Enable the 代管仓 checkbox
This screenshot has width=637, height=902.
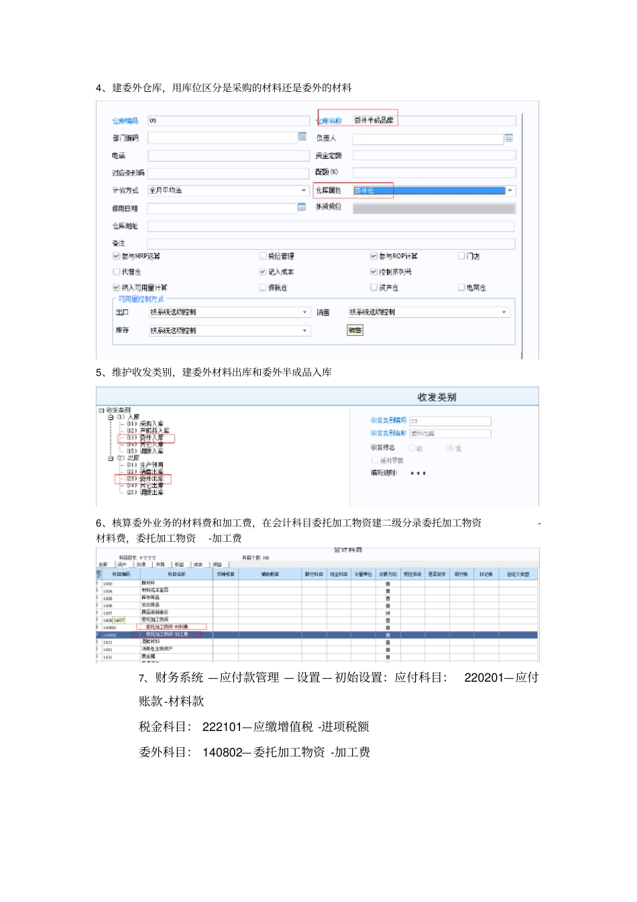pos(117,272)
